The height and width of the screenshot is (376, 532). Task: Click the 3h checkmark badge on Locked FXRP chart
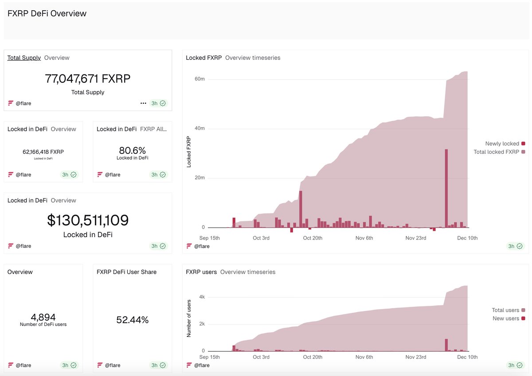[x=515, y=246]
